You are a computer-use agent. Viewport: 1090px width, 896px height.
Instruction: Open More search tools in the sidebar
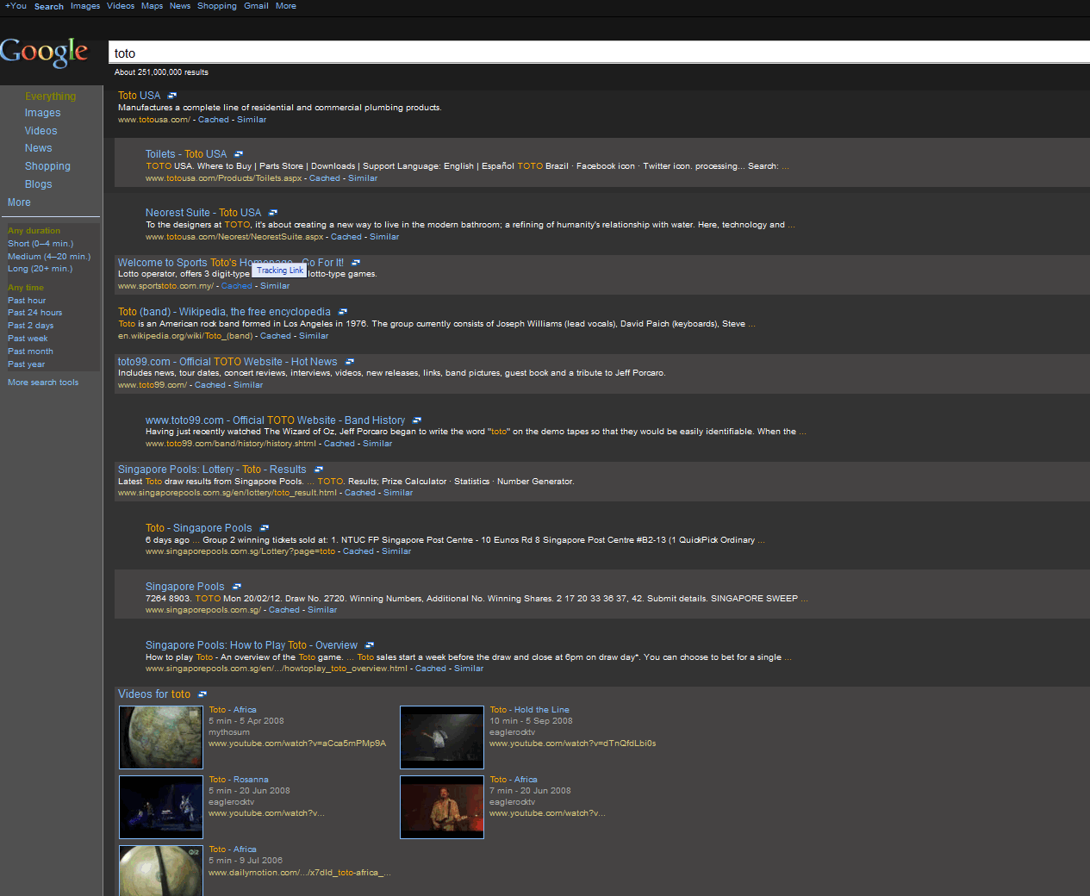pos(43,383)
